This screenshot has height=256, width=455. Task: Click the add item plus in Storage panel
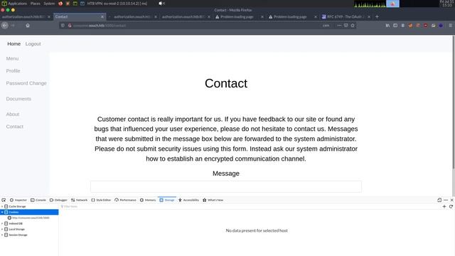444,206
